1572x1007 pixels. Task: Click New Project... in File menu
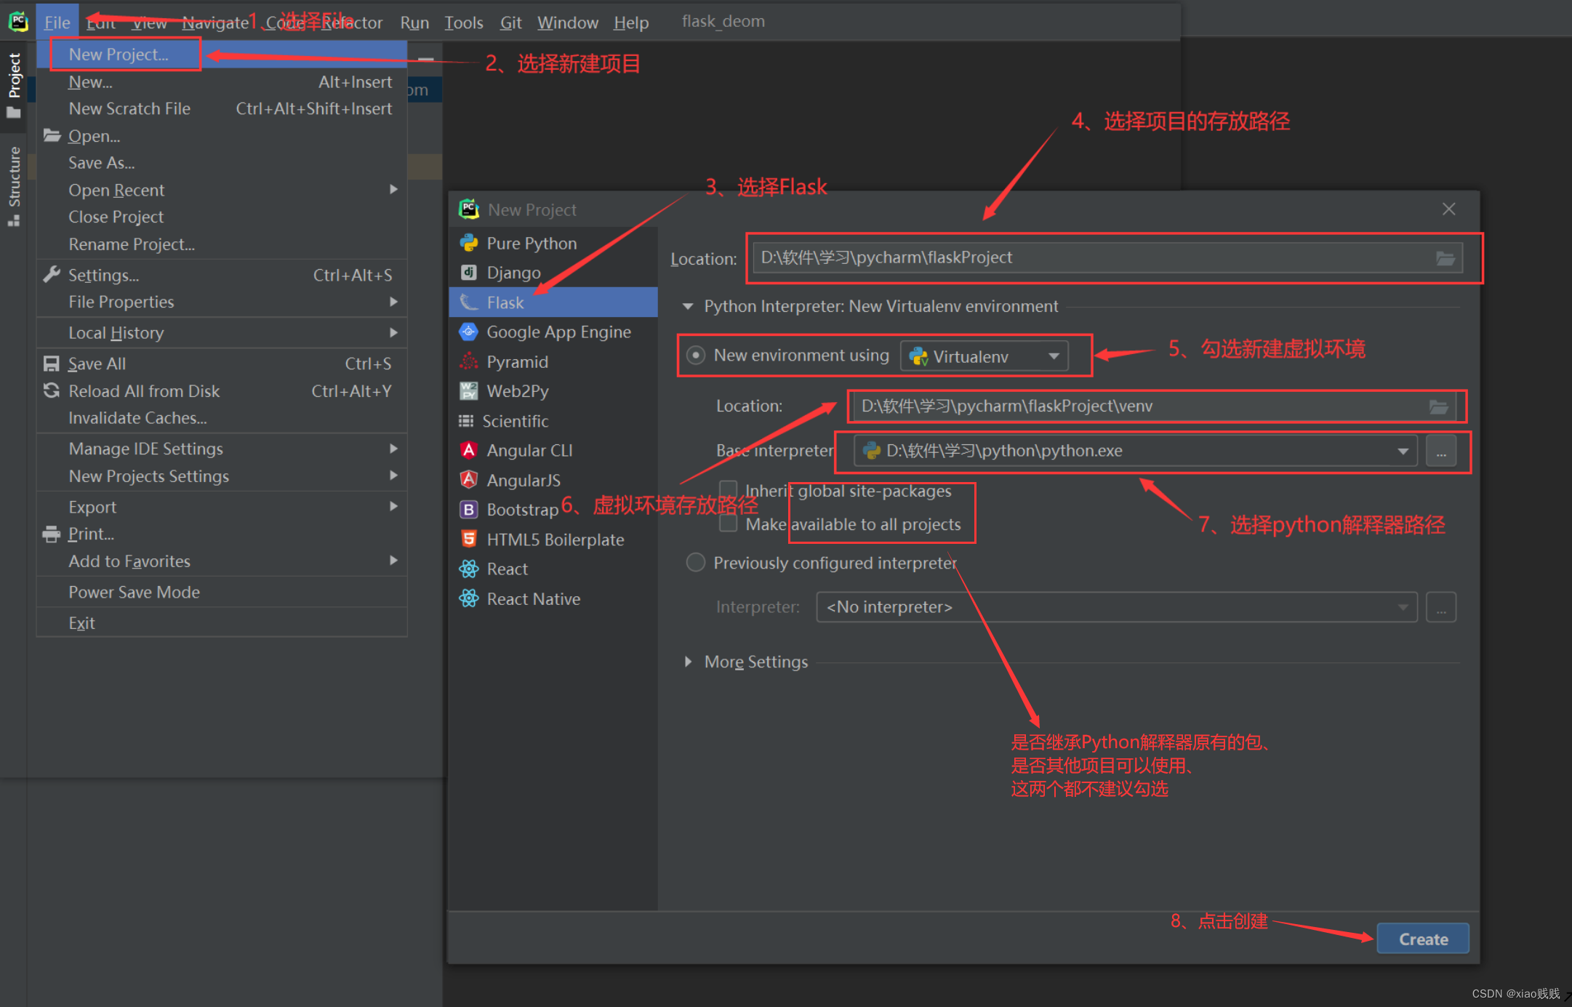119,55
